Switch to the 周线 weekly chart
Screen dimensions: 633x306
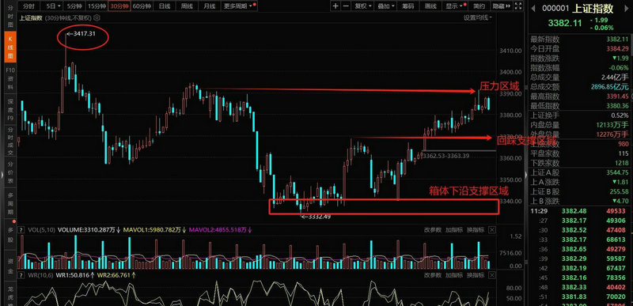coord(187,6)
